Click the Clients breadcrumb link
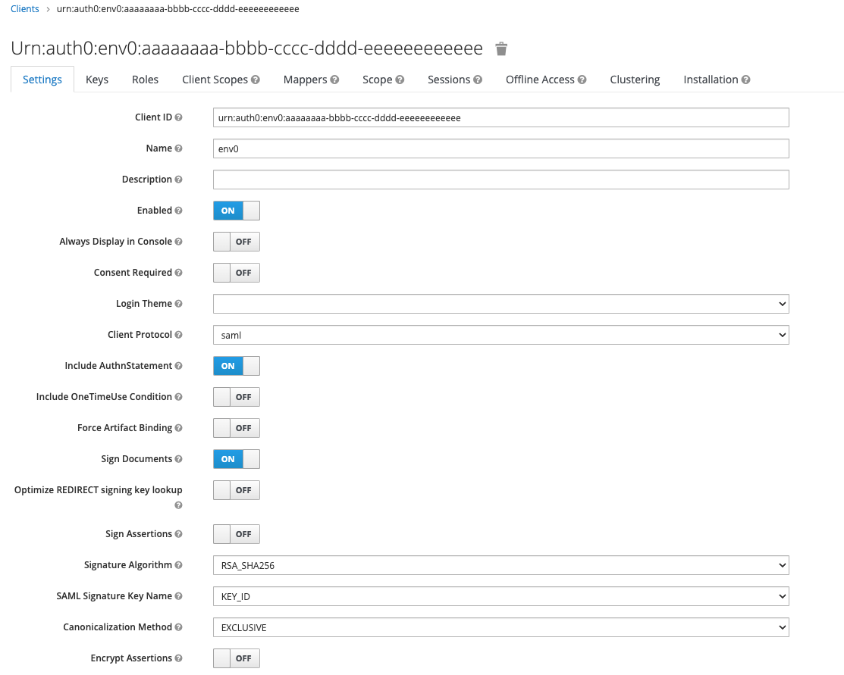Viewport: 844px width, 675px height. pyautogui.click(x=25, y=9)
